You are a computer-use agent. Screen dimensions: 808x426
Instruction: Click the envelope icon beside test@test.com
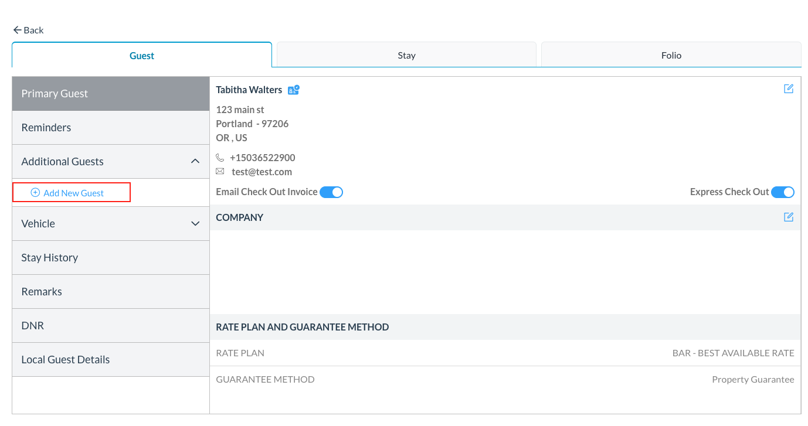[x=220, y=172]
